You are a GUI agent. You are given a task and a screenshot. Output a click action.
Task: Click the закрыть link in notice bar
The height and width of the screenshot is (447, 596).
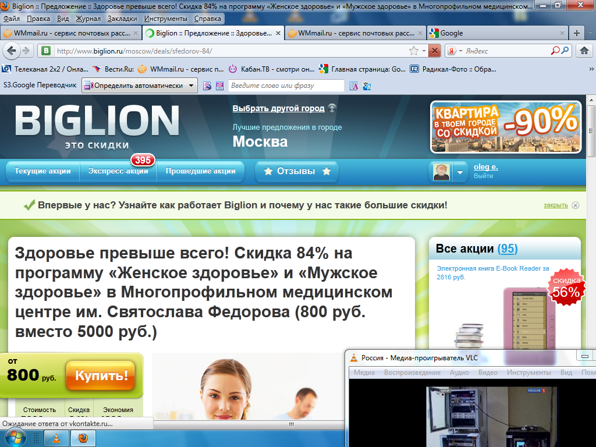coord(555,205)
